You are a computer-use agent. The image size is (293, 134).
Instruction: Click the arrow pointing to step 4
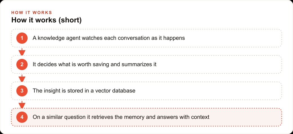pos(22,105)
